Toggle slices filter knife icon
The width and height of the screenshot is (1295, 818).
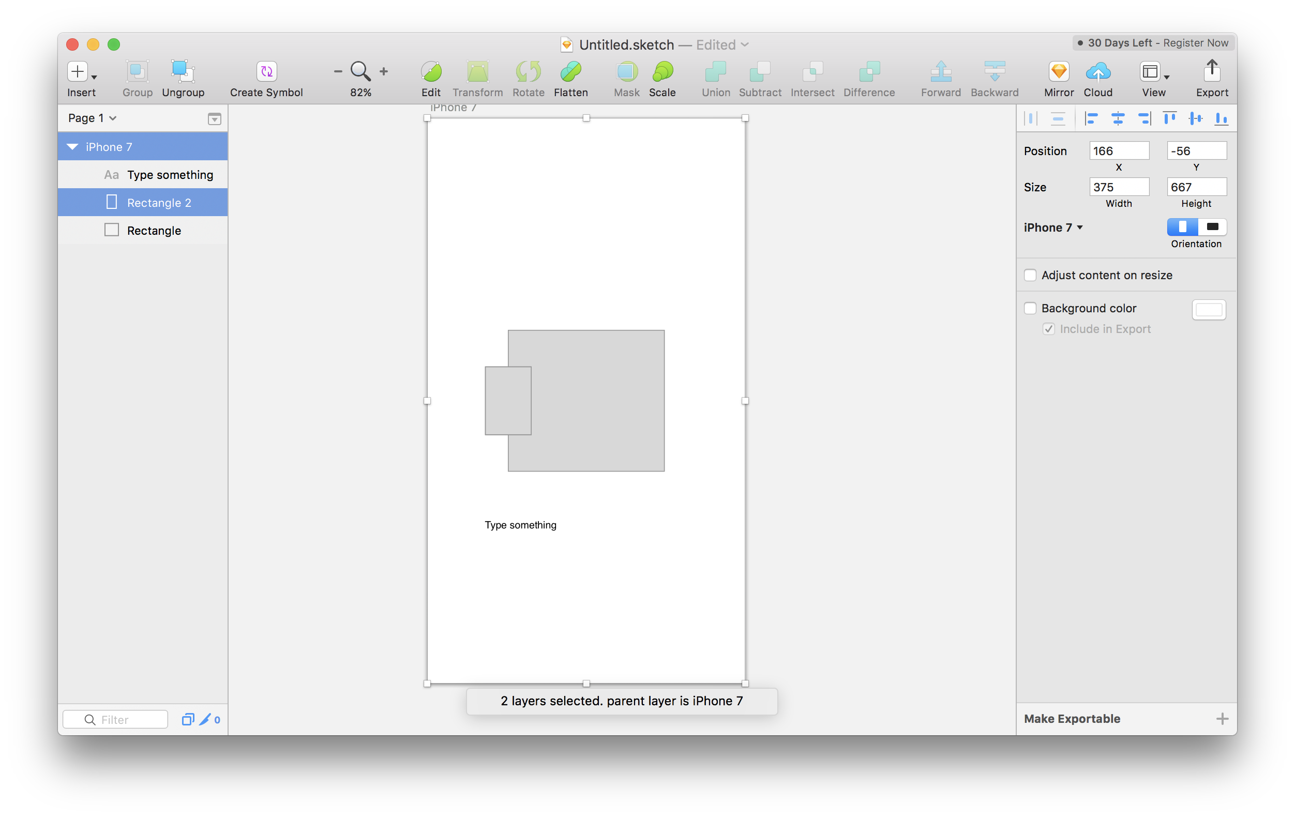coord(205,720)
